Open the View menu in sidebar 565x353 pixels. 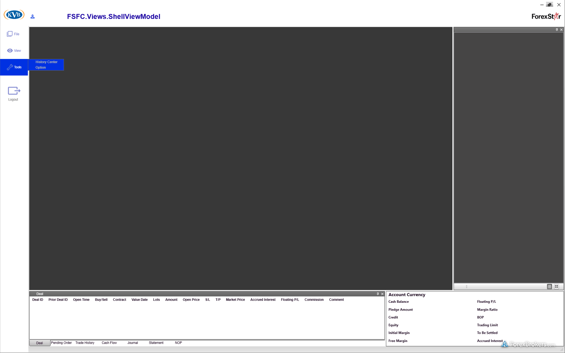pyautogui.click(x=14, y=51)
